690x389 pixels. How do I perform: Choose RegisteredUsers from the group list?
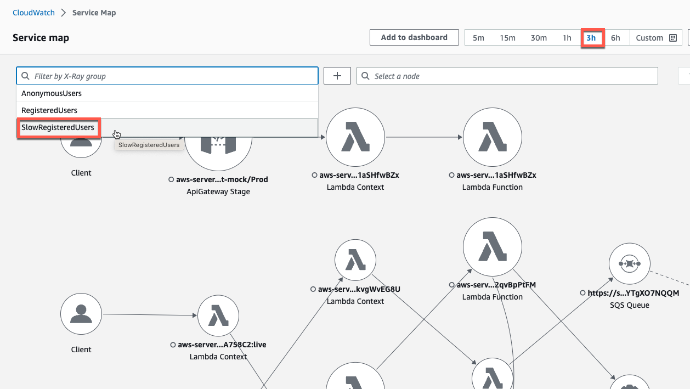(167, 110)
